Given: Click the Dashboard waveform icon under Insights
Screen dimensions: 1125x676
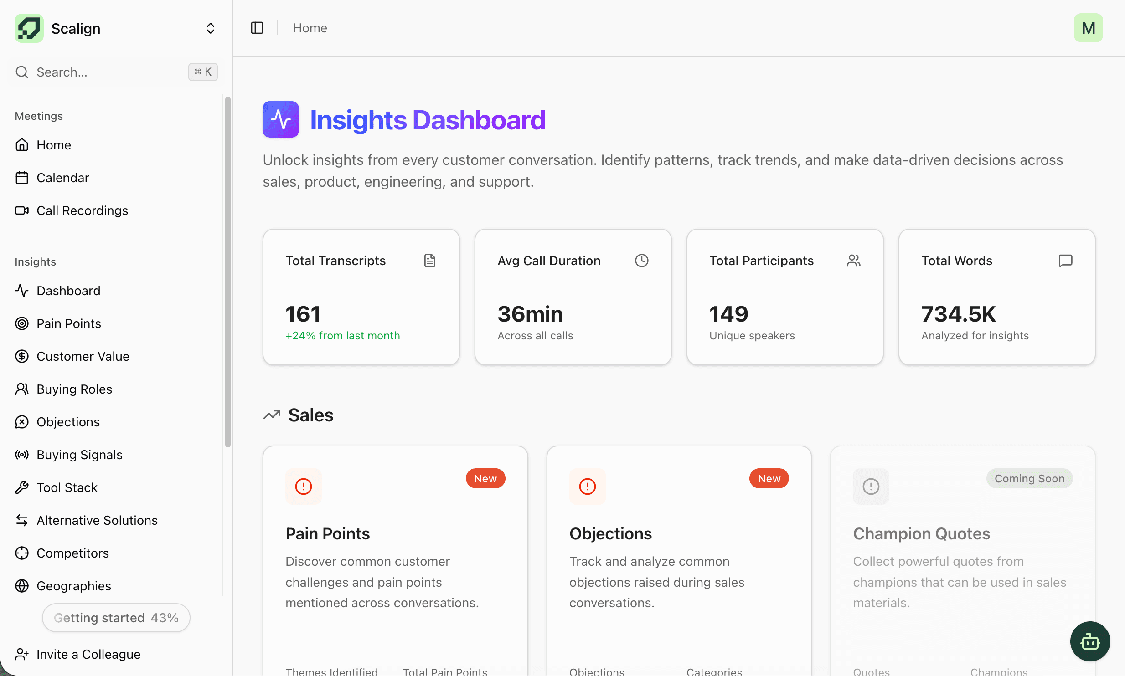Looking at the screenshot, I should pos(22,290).
